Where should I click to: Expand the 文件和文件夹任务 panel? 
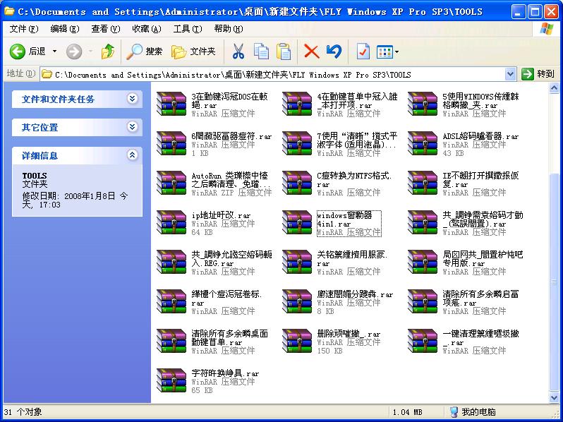[132, 98]
